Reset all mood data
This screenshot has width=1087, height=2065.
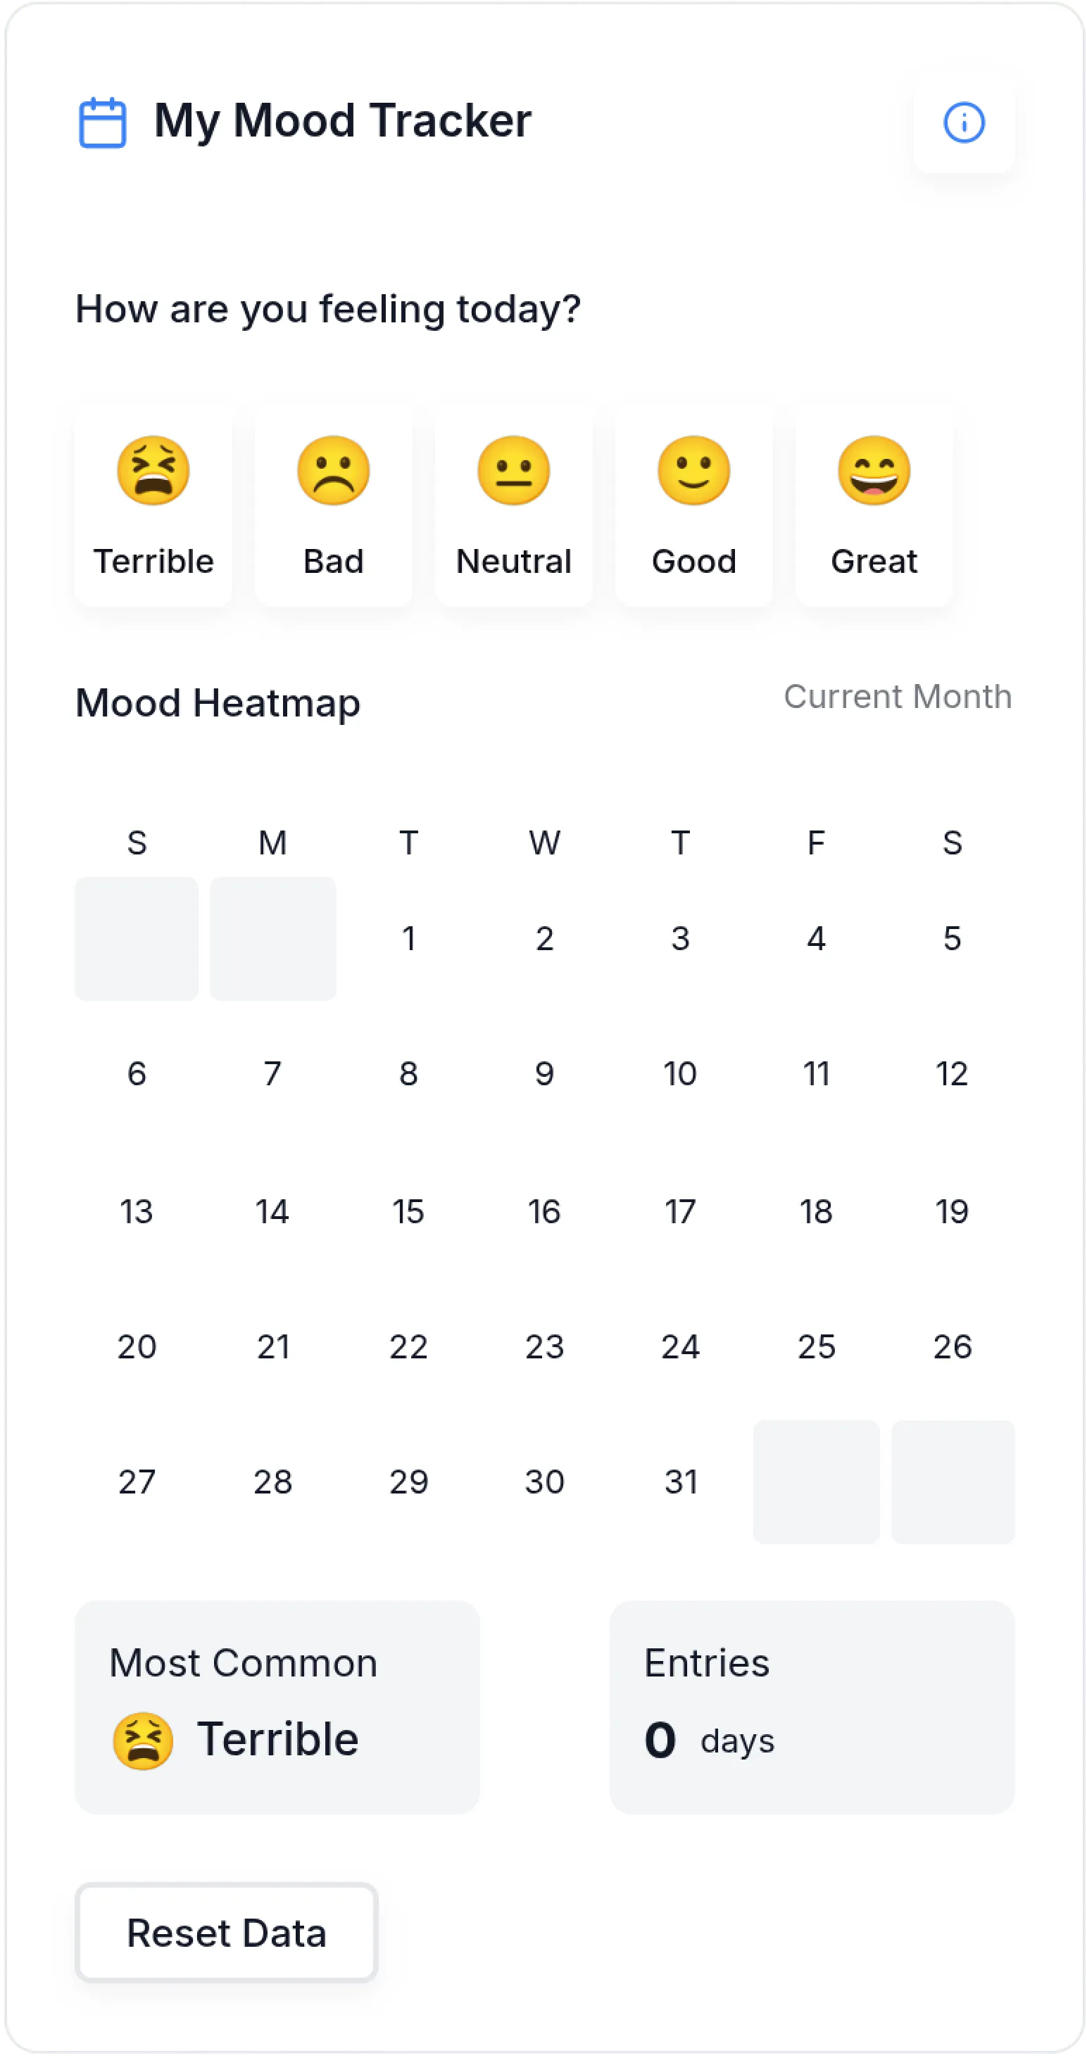(x=226, y=1932)
